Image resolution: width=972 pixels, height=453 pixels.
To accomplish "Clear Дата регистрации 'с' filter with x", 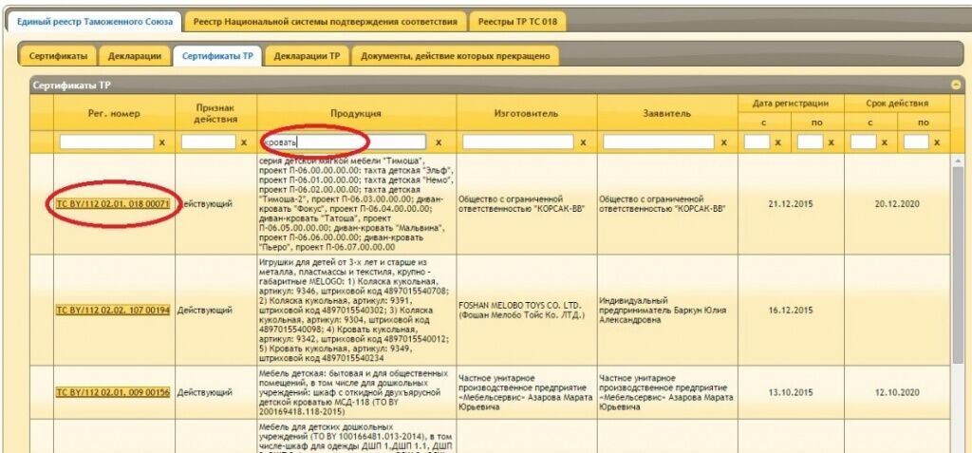I will 778,142.
